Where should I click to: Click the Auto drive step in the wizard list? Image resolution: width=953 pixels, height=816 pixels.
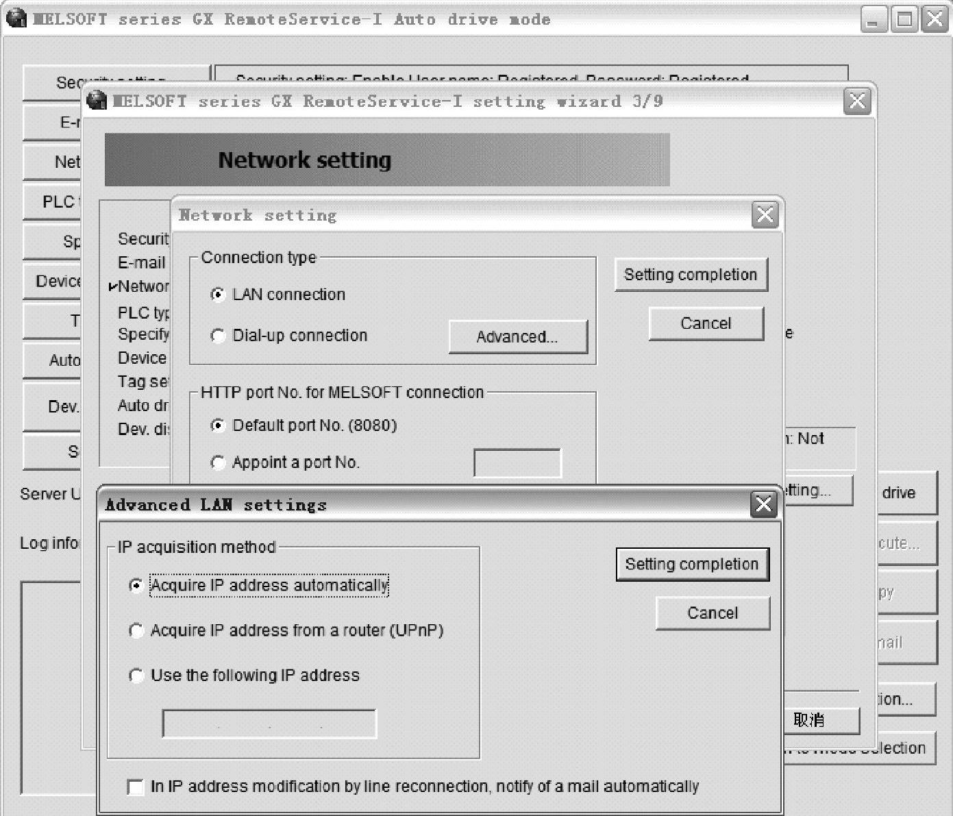(x=143, y=405)
